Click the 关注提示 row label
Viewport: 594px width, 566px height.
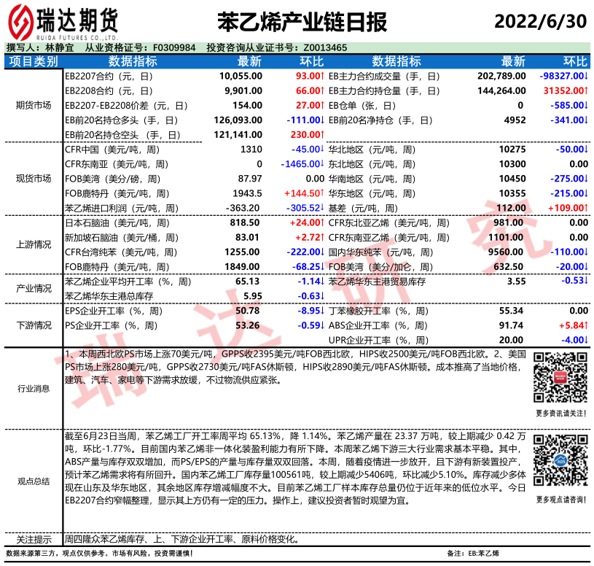(33, 540)
